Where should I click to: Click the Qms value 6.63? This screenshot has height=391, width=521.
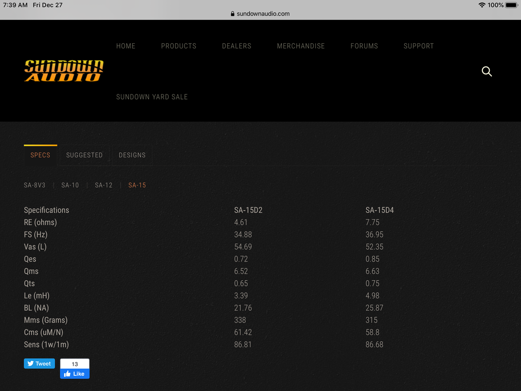373,271
